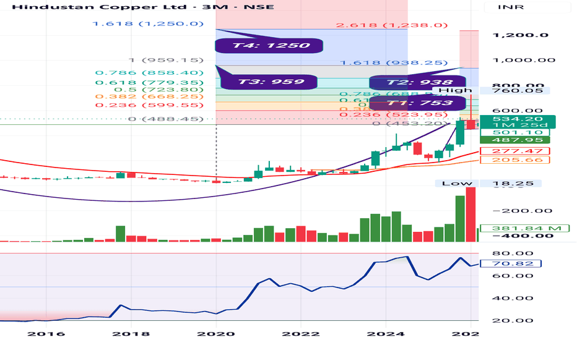Click the Low 18.25 price marker
This screenshot has height=340, width=577.
coord(488,183)
